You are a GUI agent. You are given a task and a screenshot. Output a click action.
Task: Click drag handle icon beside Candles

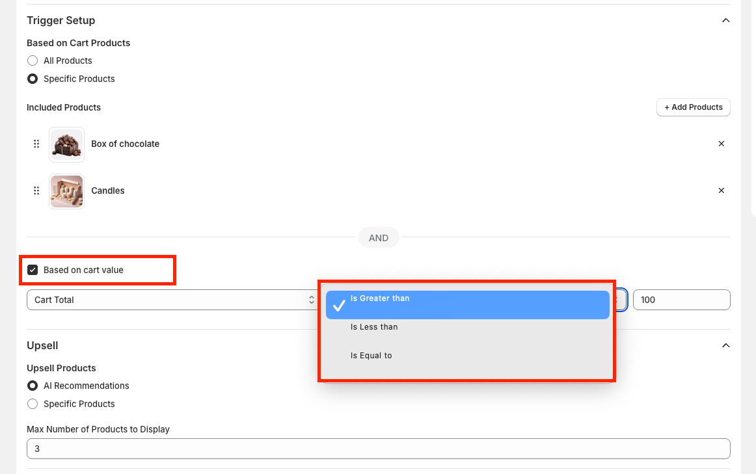pyautogui.click(x=36, y=191)
